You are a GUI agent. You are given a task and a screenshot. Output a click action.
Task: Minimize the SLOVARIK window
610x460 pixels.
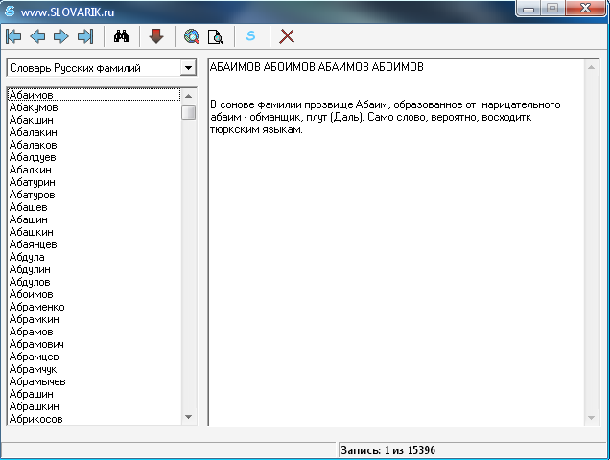coord(528,9)
